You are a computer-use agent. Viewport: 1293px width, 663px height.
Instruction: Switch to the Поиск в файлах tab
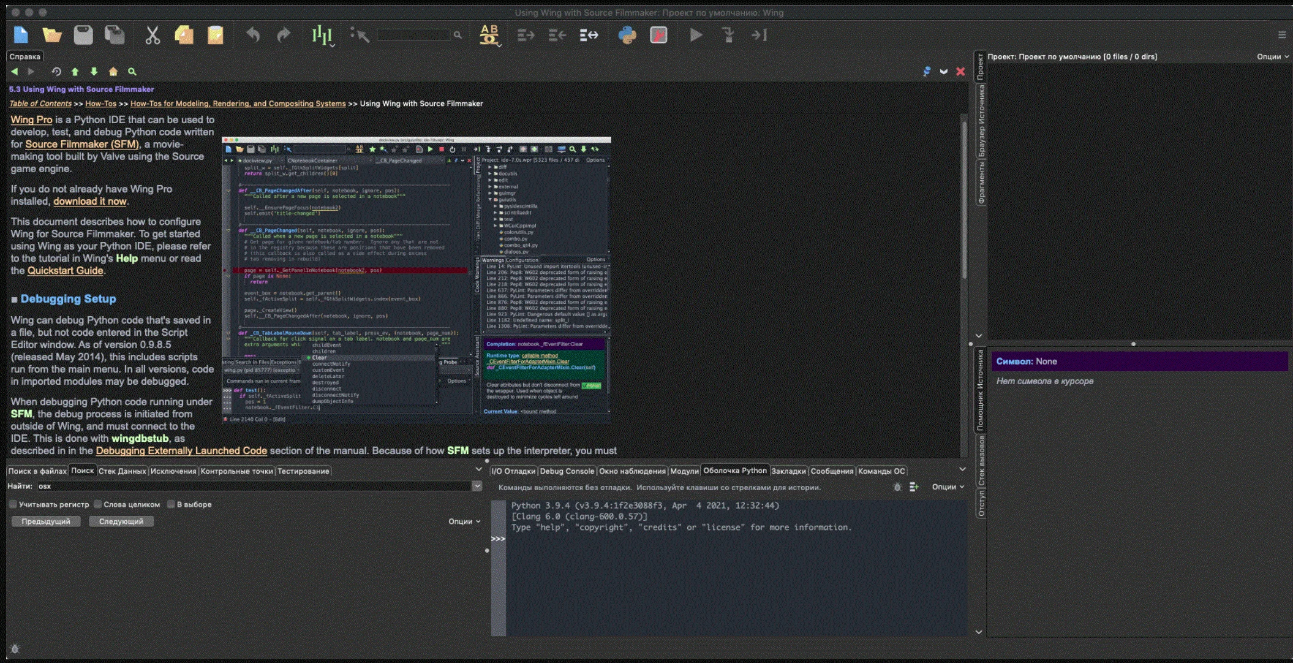click(x=37, y=471)
